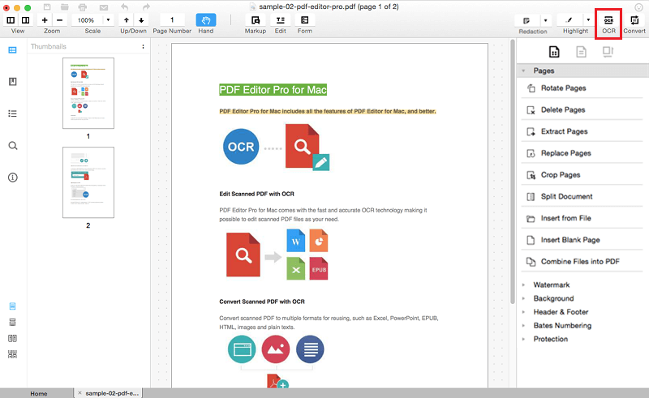
Task: Click the print icon
Action: click(x=83, y=7)
